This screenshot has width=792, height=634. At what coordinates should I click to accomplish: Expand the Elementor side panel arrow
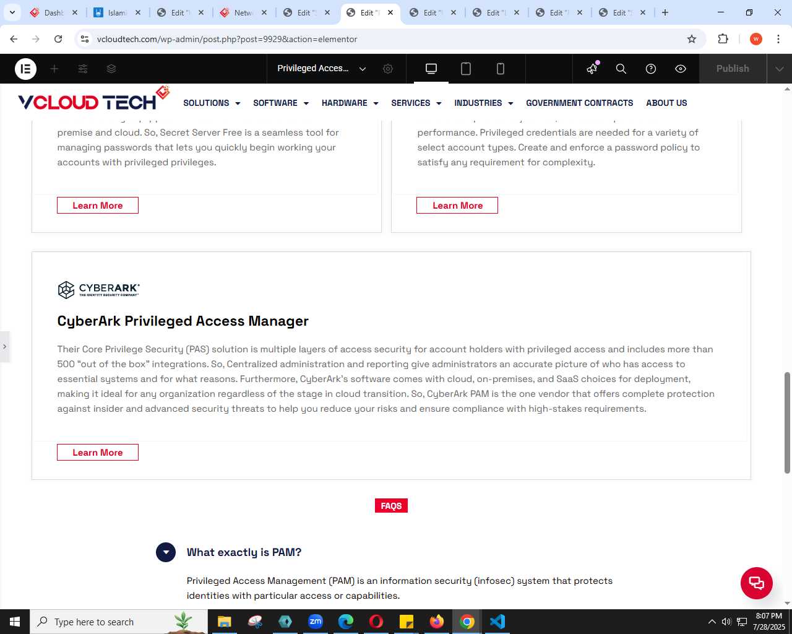pos(4,346)
